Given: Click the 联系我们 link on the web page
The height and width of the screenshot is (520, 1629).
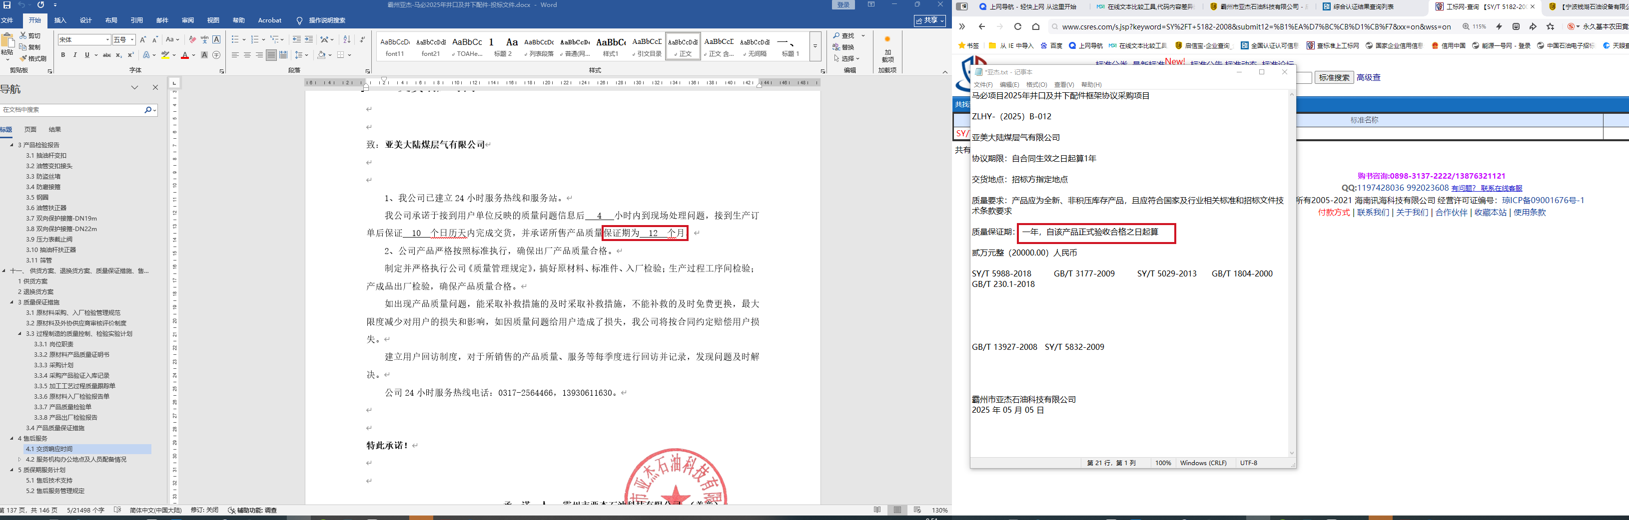Looking at the screenshot, I should coord(1373,212).
